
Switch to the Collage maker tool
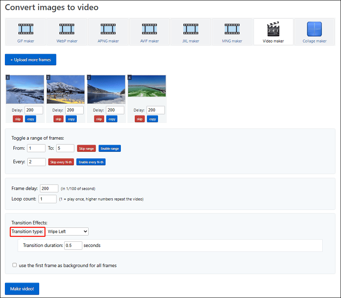click(x=314, y=32)
